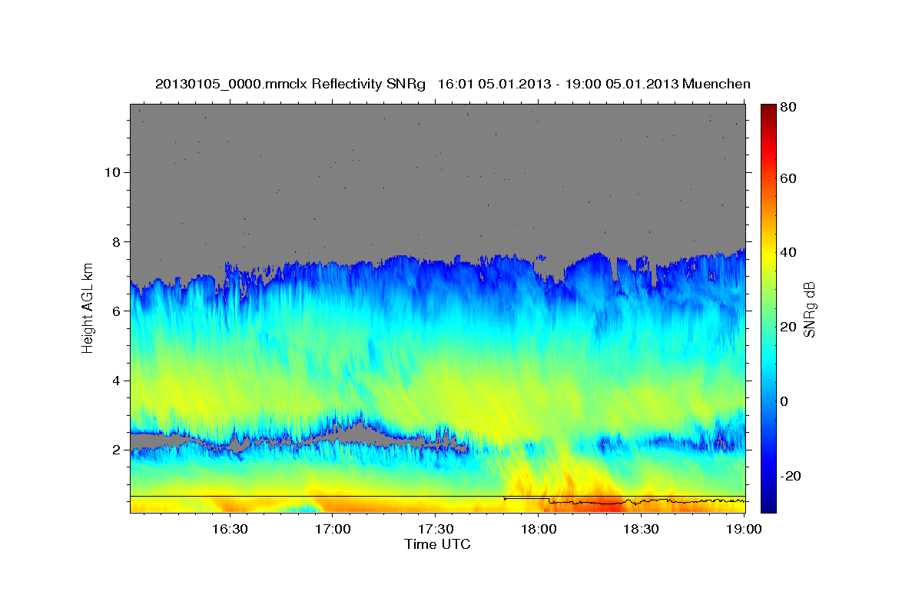Click the height tick label 8
The image size is (922, 615).
click(115, 241)
